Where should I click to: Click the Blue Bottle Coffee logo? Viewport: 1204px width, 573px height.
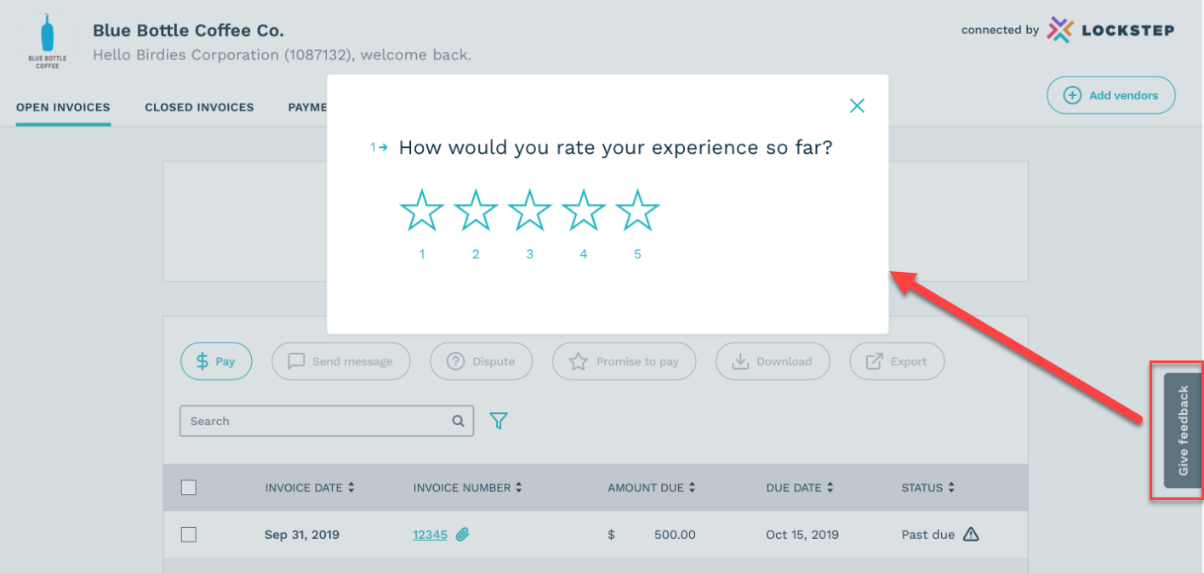(x=47, y=41)
